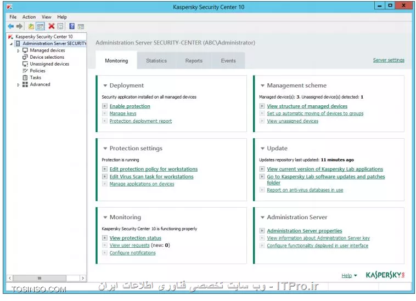Image resolution: width=416 pixels, height=301 pixels.
Task: Click the arrow icon beside Manage keys
Action: point(105,113)
